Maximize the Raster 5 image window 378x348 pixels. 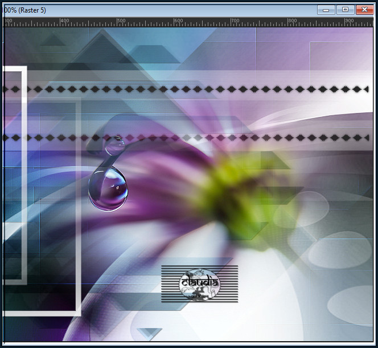pos(345,10)
